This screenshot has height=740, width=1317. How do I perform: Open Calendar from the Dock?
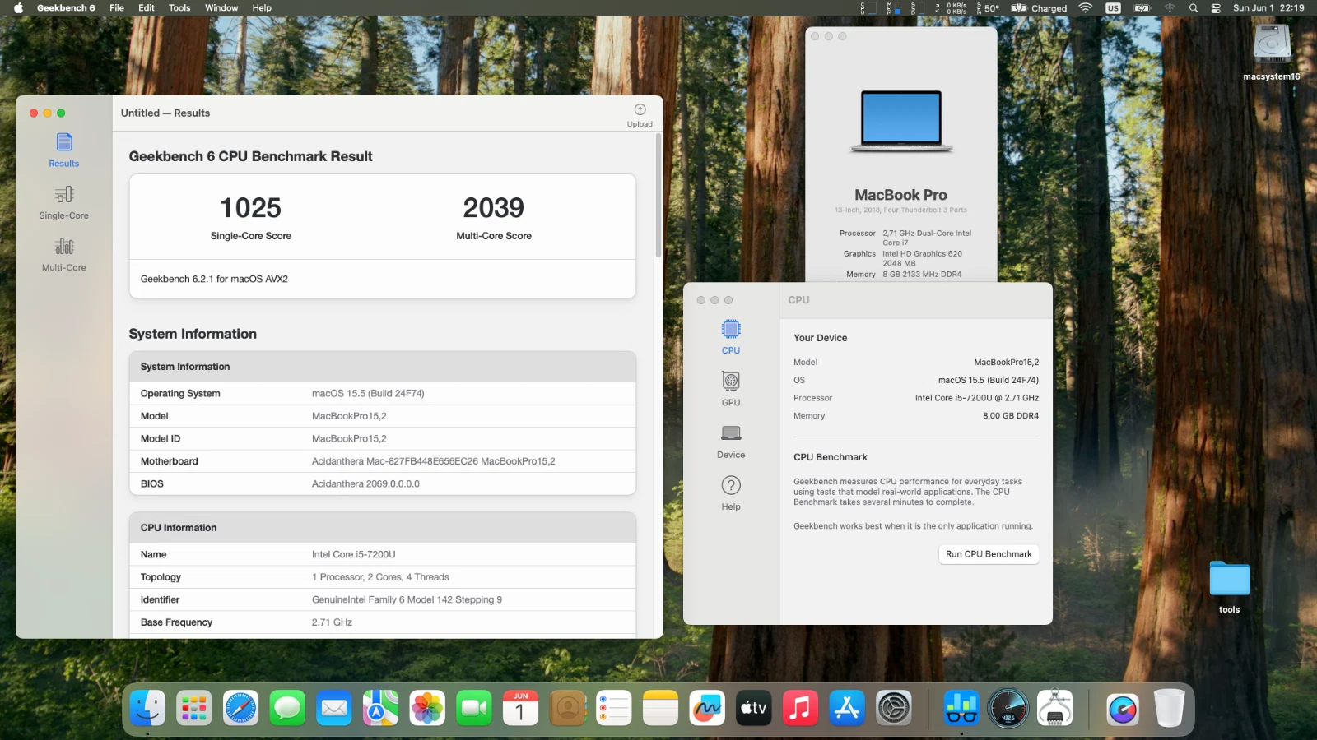520,708
